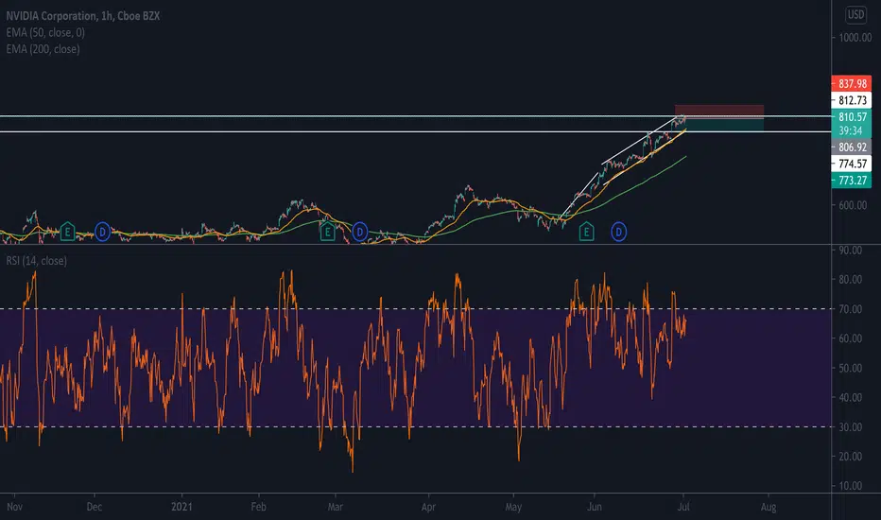Click May on the time axis
Screen dimensions: 881x520
(513, 507)
